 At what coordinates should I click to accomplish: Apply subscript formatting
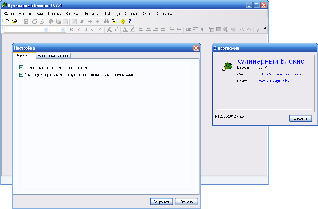[x=100, y=30]
